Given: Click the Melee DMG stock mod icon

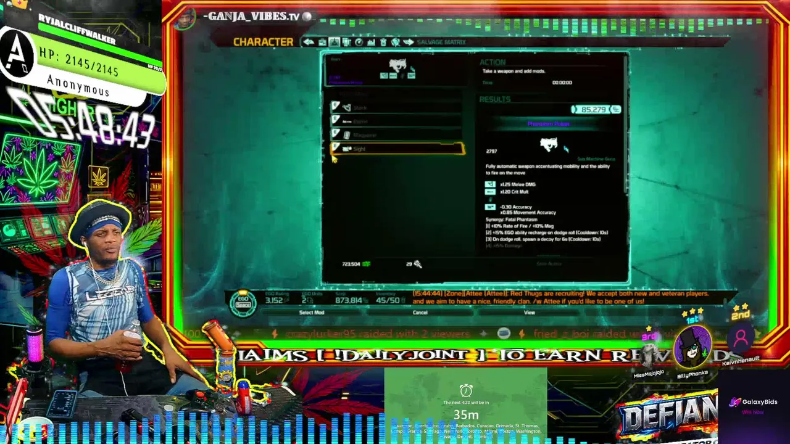Looking at the screenshot, I should tap(490, 184).
